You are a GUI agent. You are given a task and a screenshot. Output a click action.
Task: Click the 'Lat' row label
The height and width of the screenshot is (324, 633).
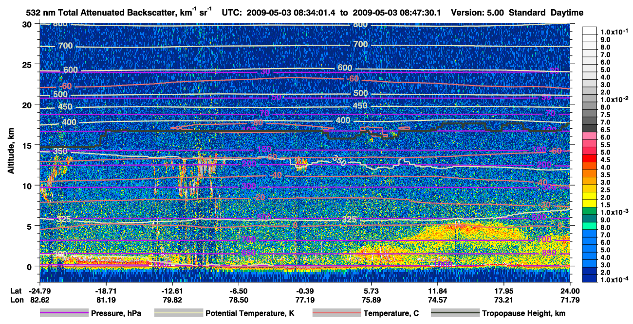pos(15,290)
